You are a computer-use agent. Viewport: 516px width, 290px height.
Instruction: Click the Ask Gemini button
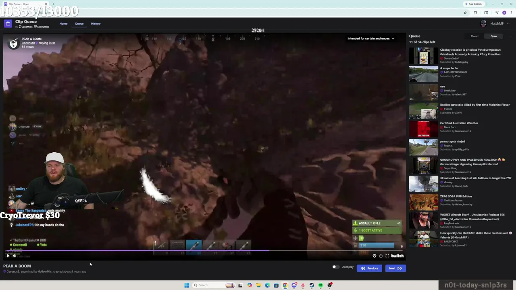[473, 4]
